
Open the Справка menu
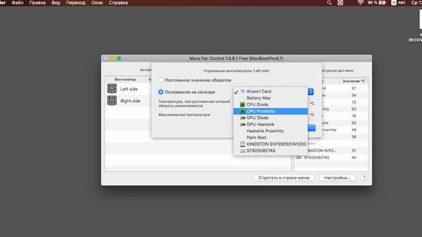click(118, 3)
